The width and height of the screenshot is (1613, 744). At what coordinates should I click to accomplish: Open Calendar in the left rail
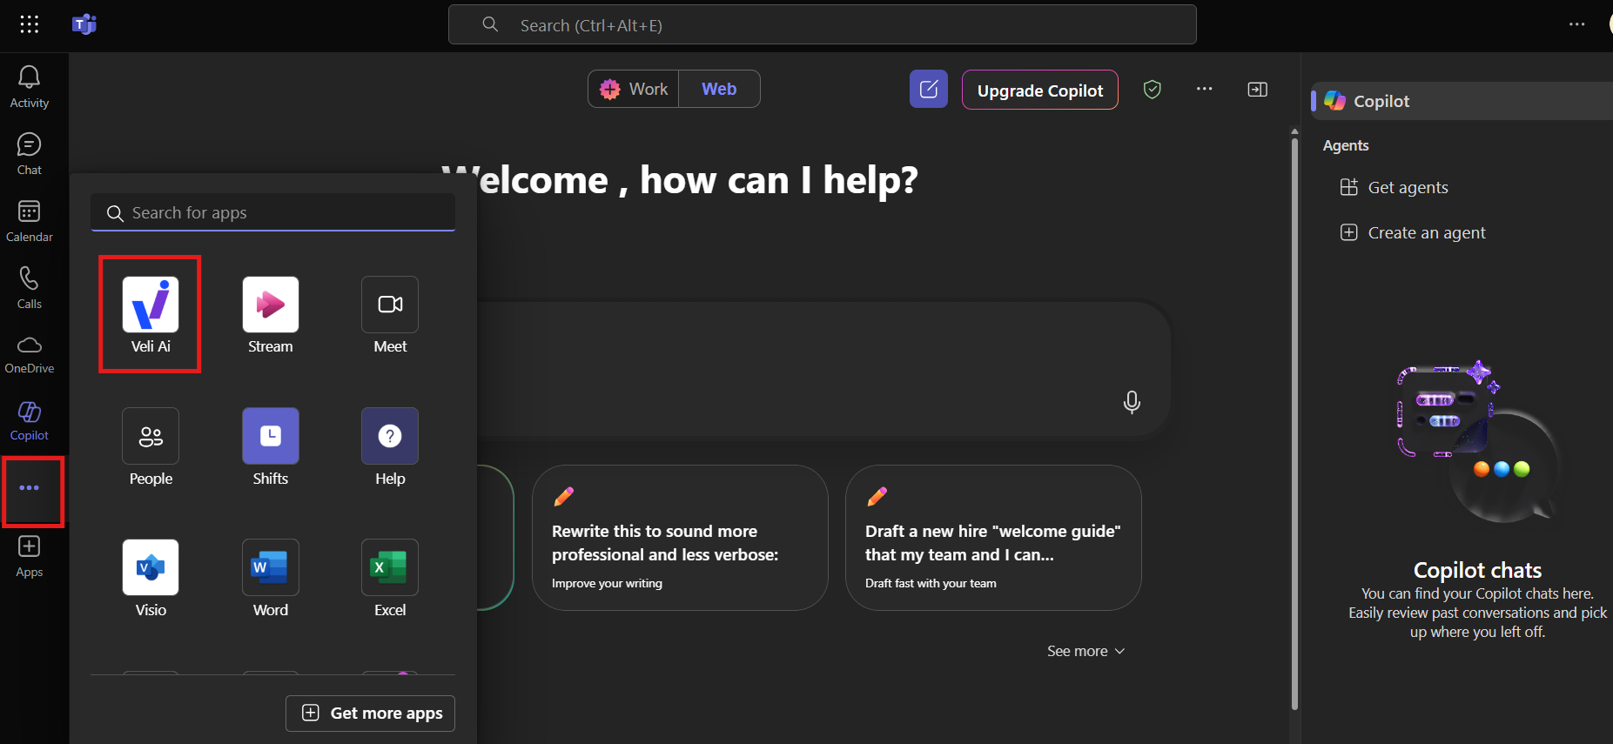click(30, 221)
